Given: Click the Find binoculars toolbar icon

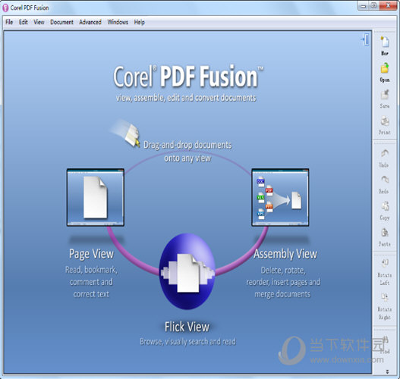Looking at the screenshot, I should (386, 340).
